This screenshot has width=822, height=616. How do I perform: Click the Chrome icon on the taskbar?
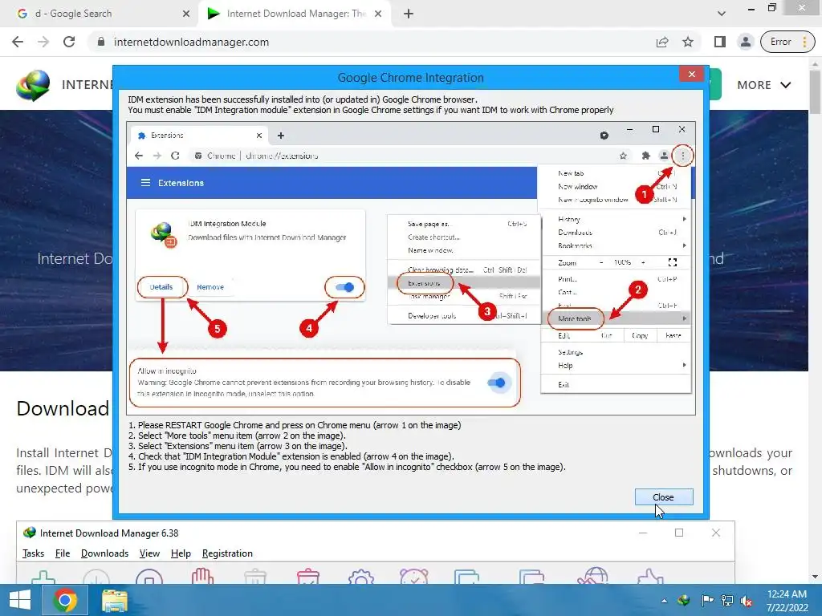pyautogui.click(x=65, y=600)
